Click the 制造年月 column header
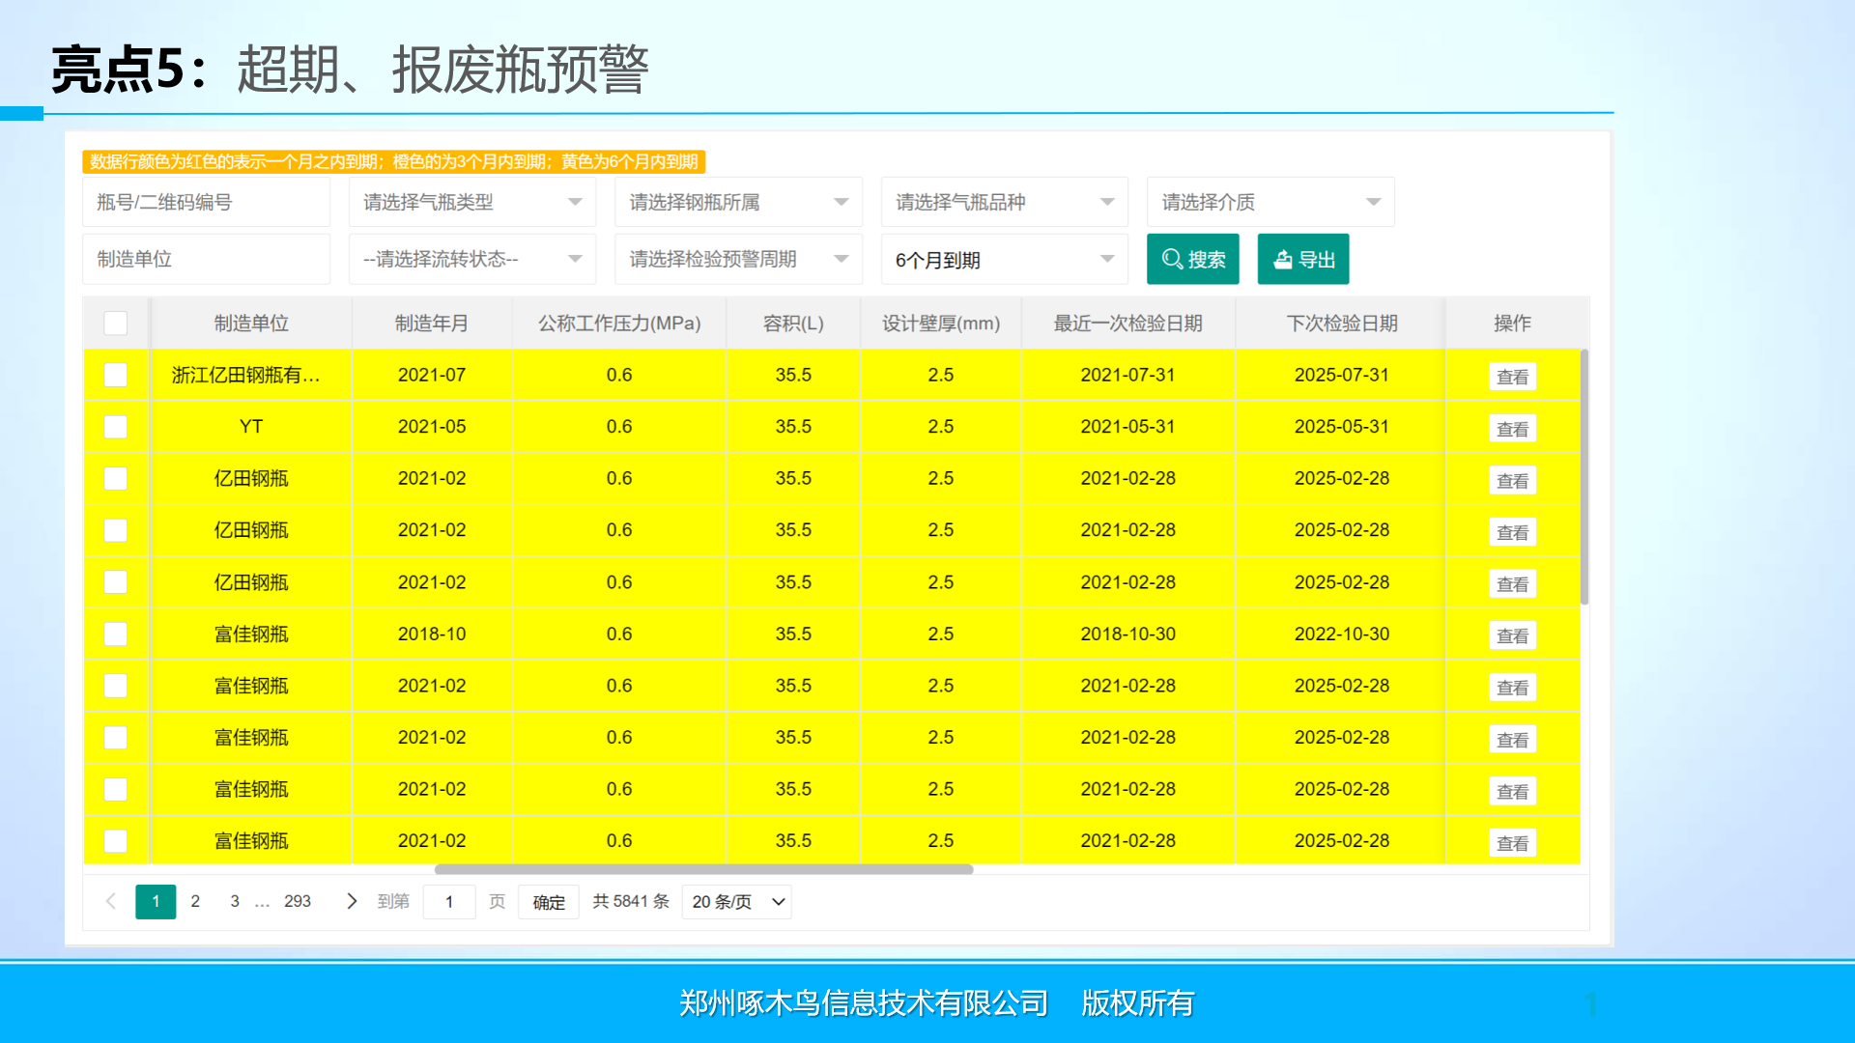The width and height of the screenshot is (1855, 1043). [x=432, y=323]
